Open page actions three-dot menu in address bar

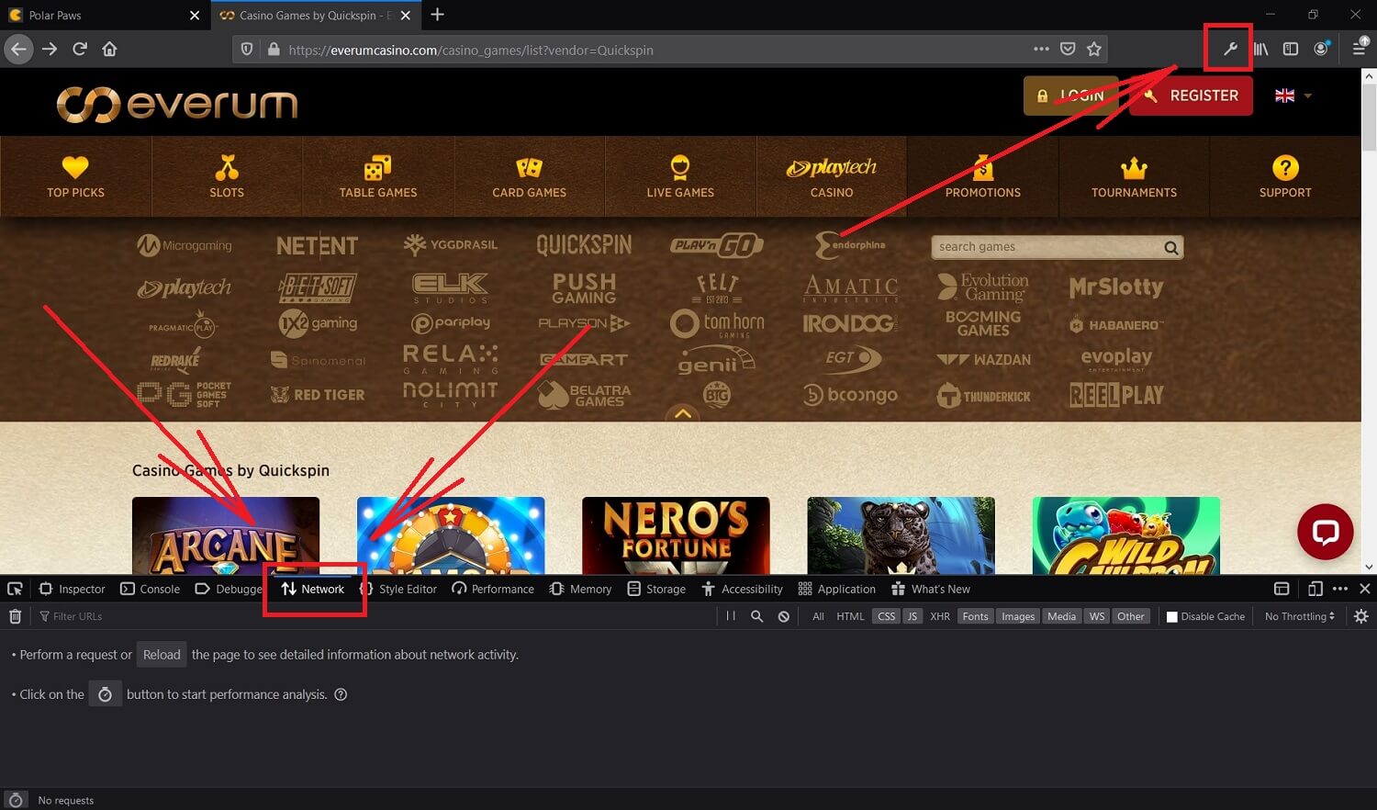(x=1041, y=50)
